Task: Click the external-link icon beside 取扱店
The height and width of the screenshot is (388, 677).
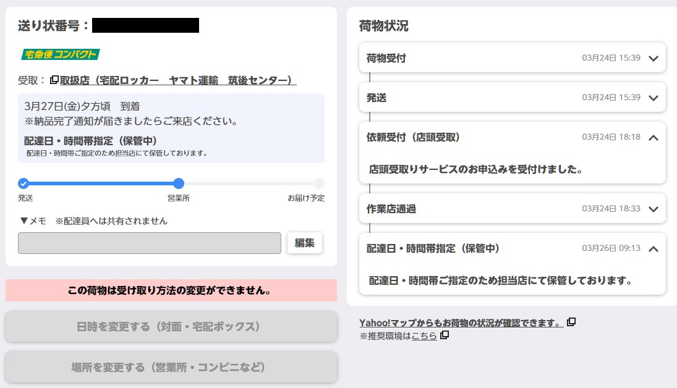Action: pyautogui.click(x=53, y=80)
